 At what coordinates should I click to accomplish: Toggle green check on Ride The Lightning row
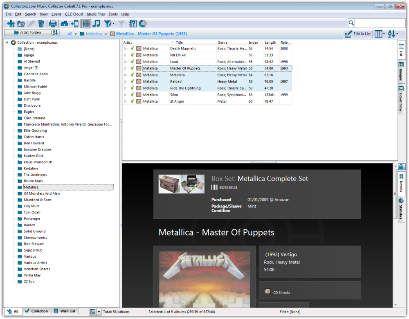coord(132,88)
